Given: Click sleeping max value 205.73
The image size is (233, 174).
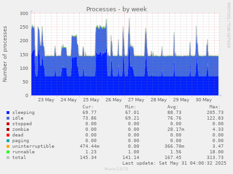Looking at the screenshot, I should pos(215,113).
